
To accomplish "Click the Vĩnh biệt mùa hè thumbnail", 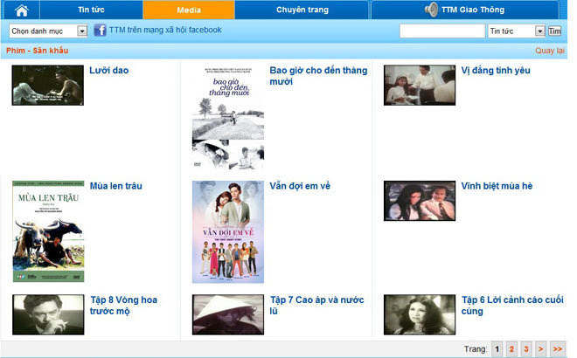I will (x=420, y=201).
